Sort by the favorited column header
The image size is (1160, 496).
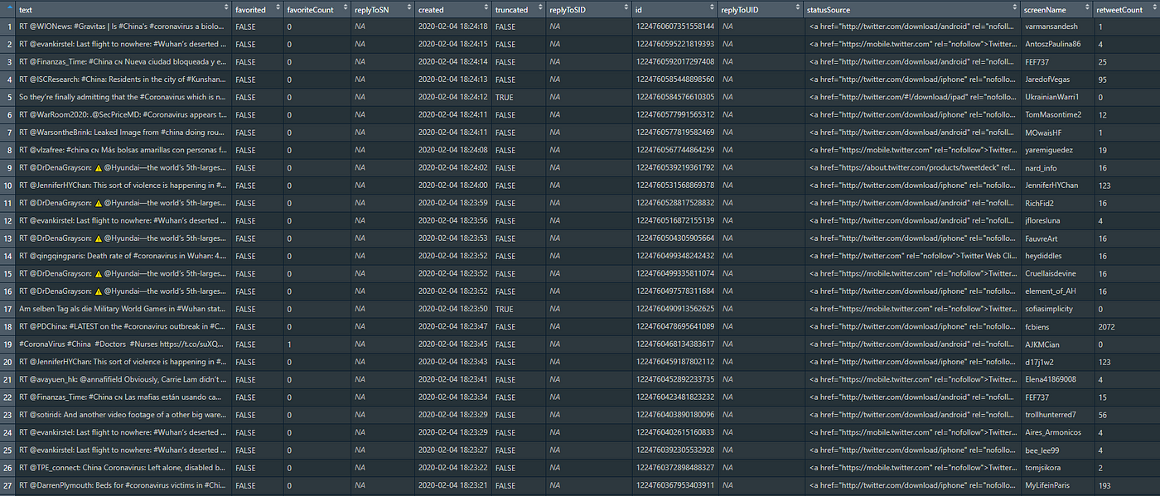258,10
